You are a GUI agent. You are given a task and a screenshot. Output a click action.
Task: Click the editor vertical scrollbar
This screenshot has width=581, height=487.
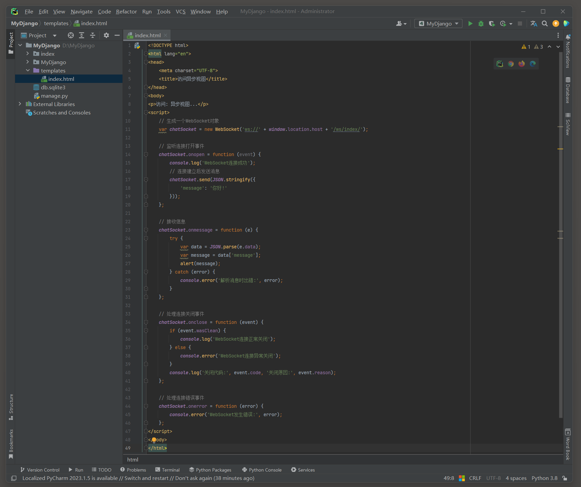click(x=561, y=235)
